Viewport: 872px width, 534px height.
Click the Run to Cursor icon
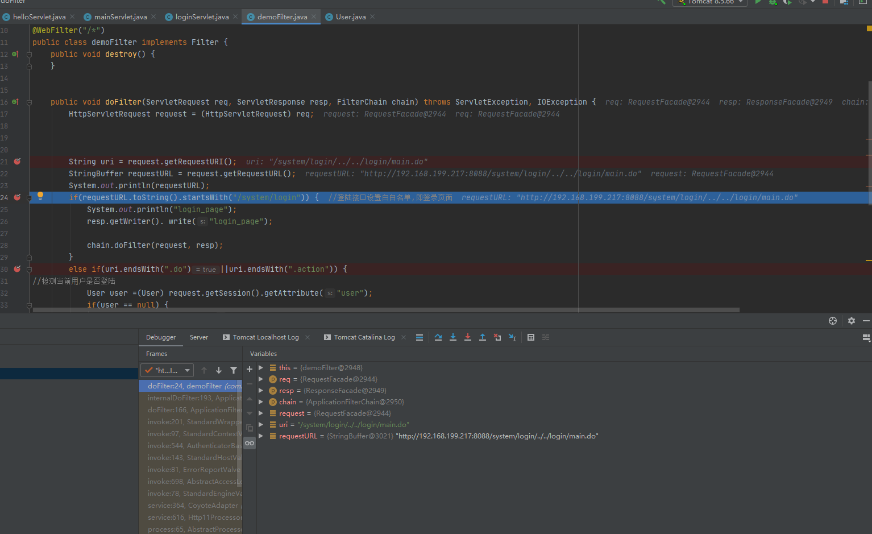[x=512, y=337]
